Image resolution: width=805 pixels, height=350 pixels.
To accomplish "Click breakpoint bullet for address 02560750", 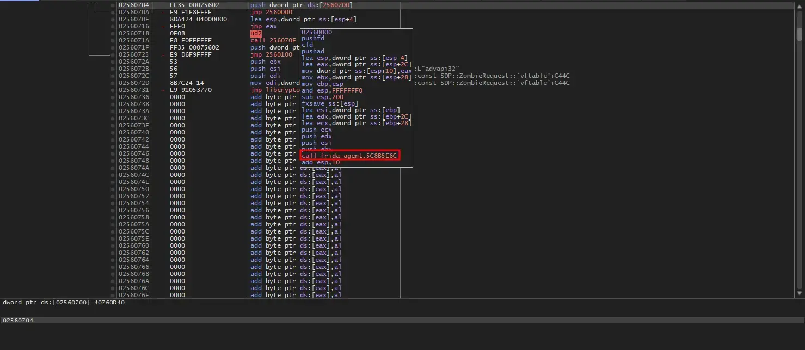I will pyautogui.click(x=113, y=189).
